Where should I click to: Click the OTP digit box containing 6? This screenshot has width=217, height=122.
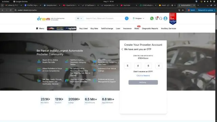pyautogui.click(x=148, y=66)
